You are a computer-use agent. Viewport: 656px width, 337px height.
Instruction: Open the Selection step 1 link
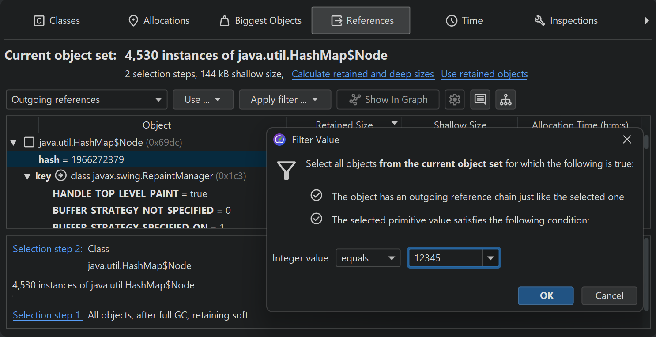[48, 315]
